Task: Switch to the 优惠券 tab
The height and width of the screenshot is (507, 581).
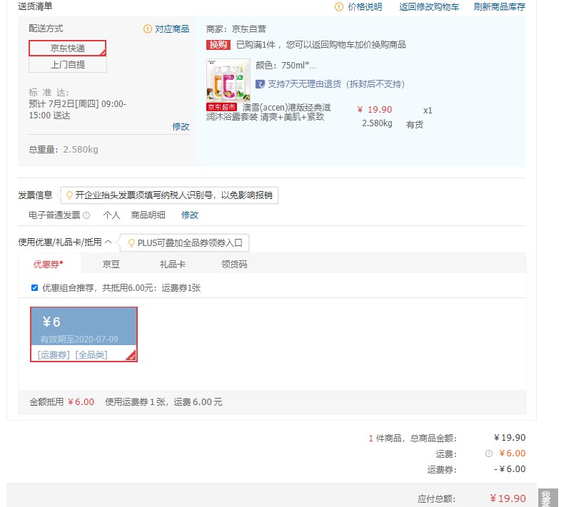Action: [49, 264]
